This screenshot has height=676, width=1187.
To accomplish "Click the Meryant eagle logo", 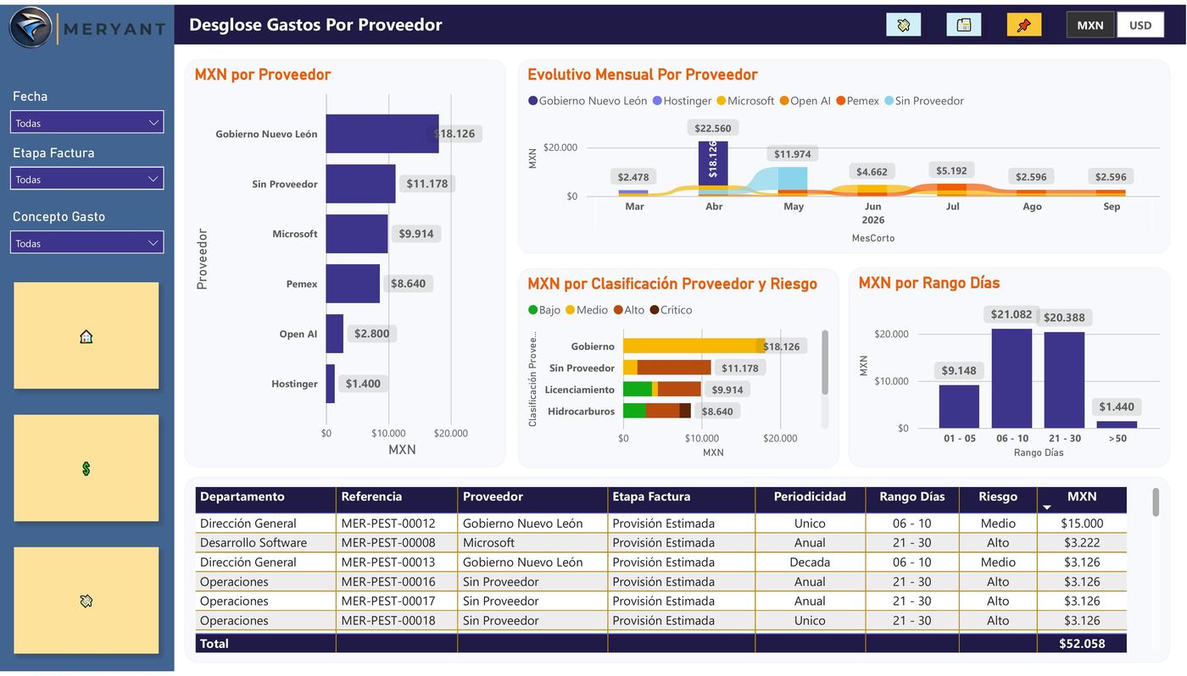I will (31, 27).
